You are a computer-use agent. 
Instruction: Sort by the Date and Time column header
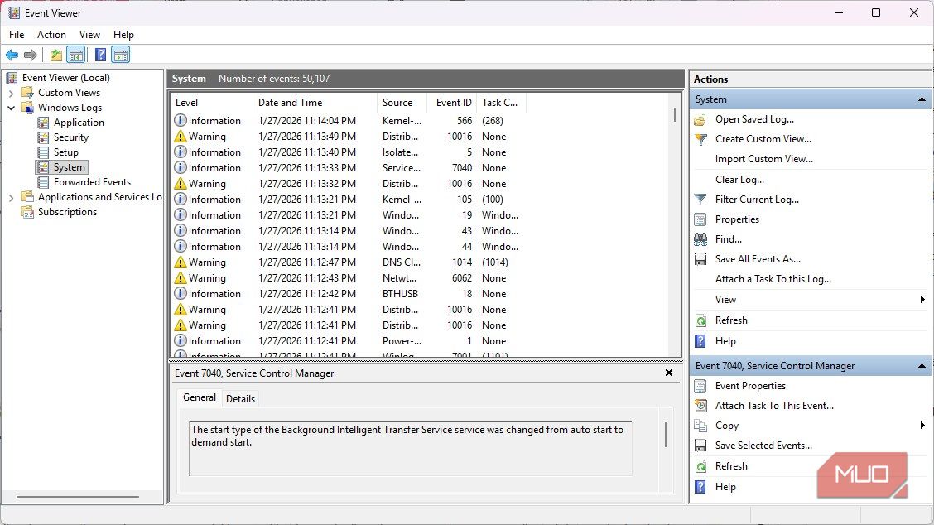coord(315,103)
